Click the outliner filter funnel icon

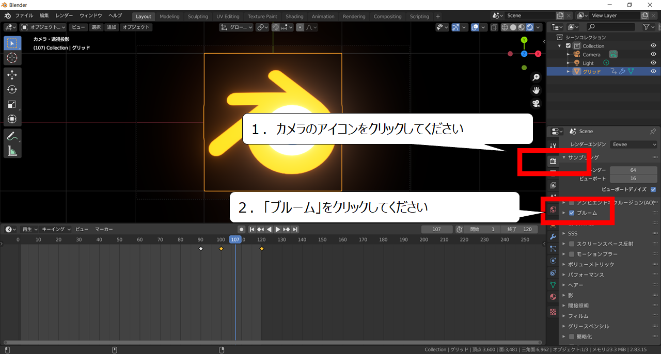pos(646,27)
